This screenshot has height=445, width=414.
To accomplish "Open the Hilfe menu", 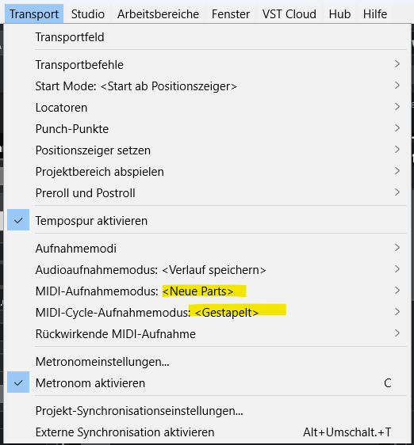I will coord(375,13).
